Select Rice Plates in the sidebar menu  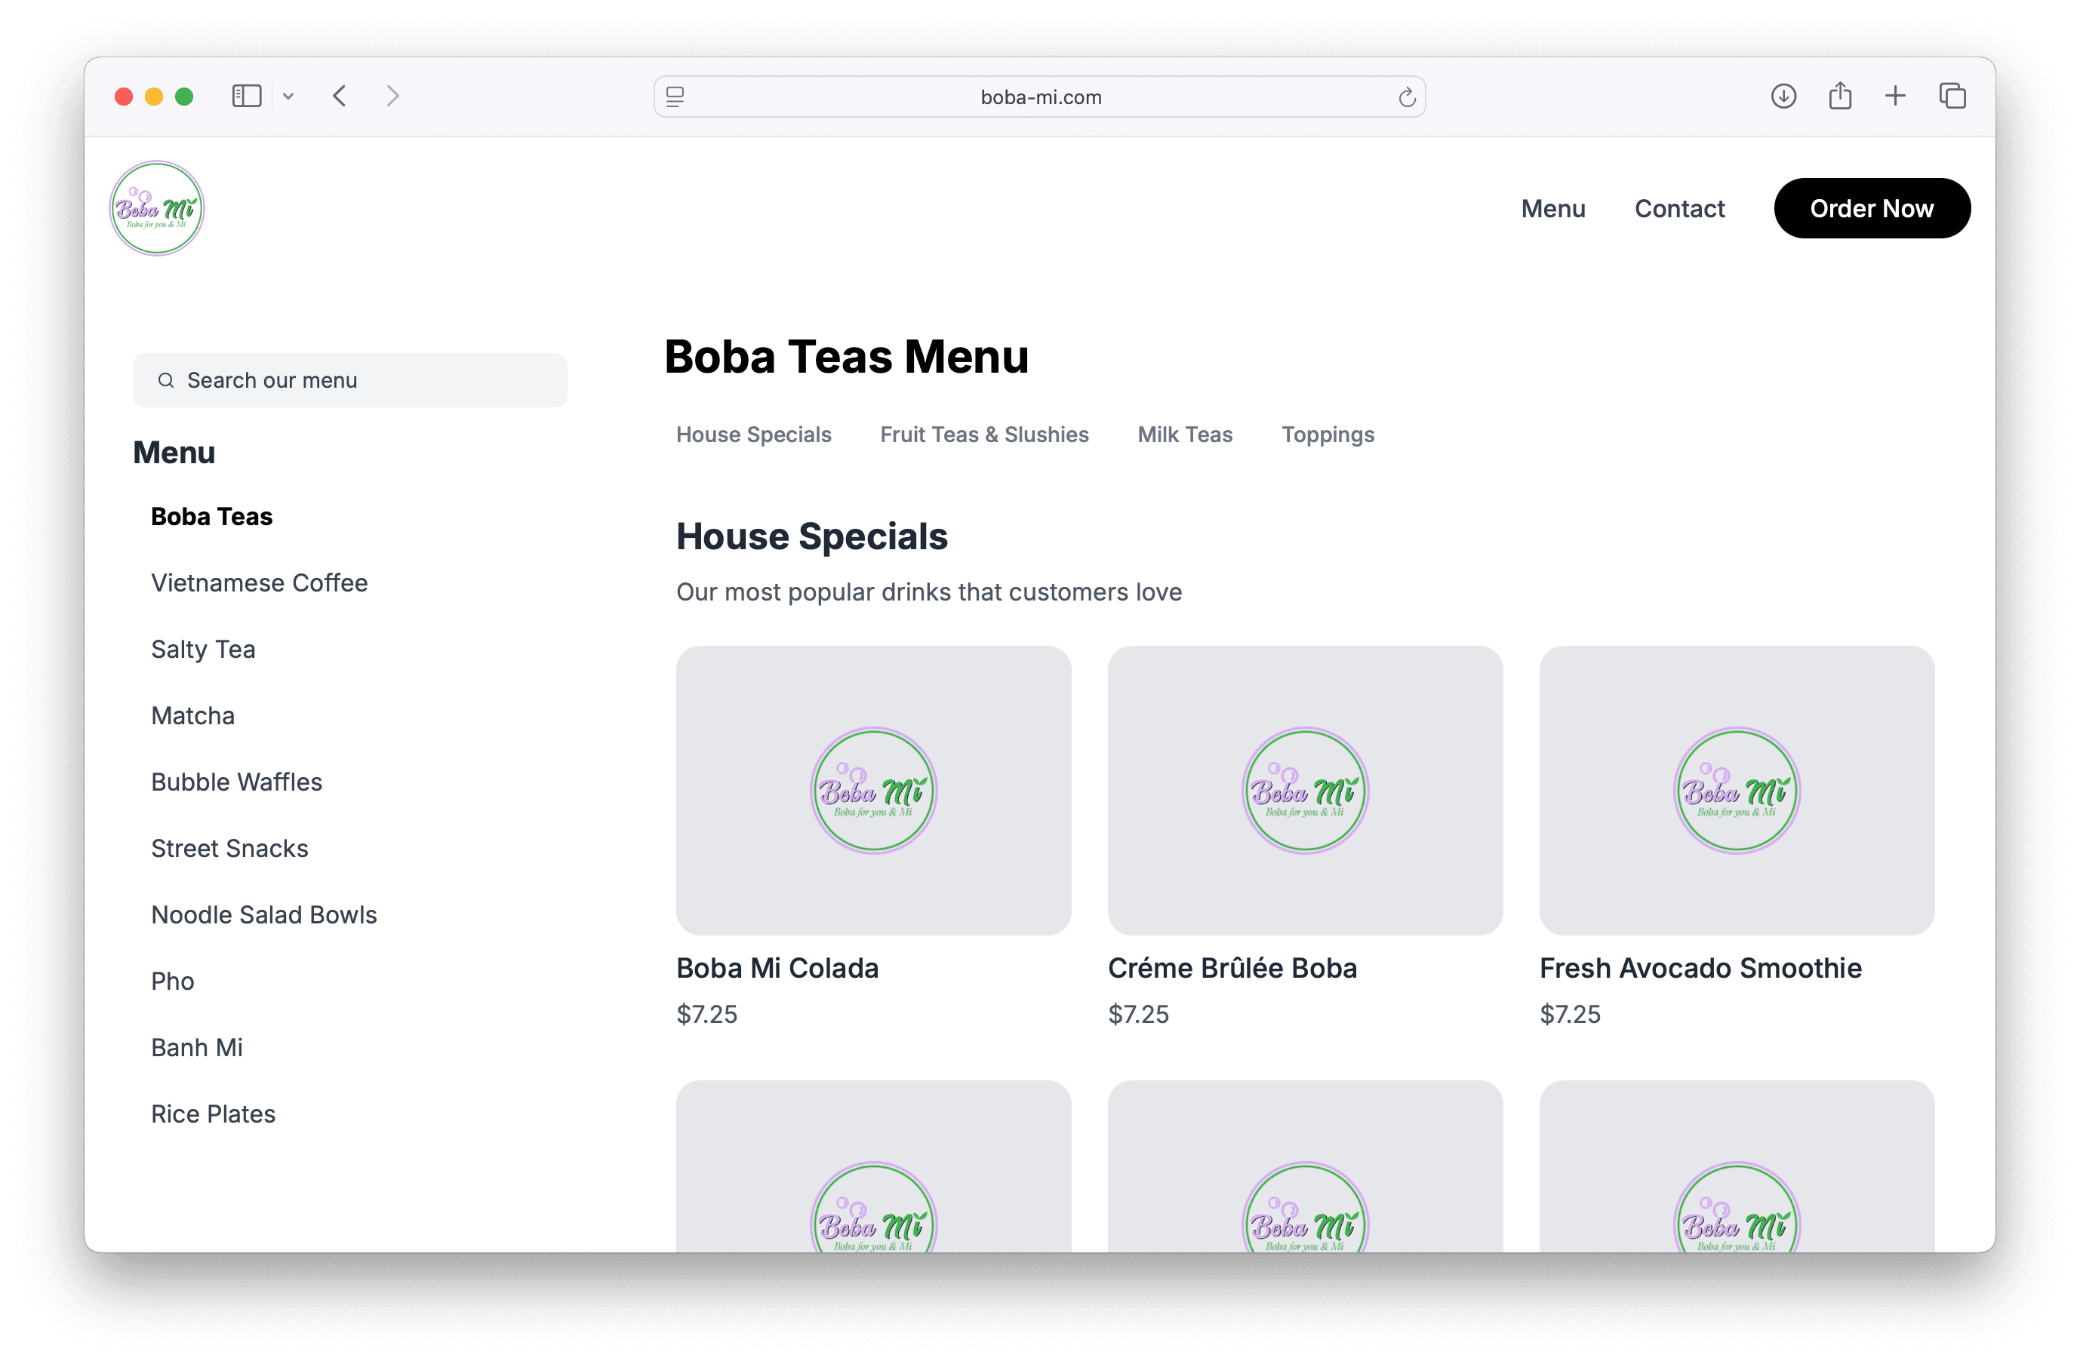[x=214, y=1114]
